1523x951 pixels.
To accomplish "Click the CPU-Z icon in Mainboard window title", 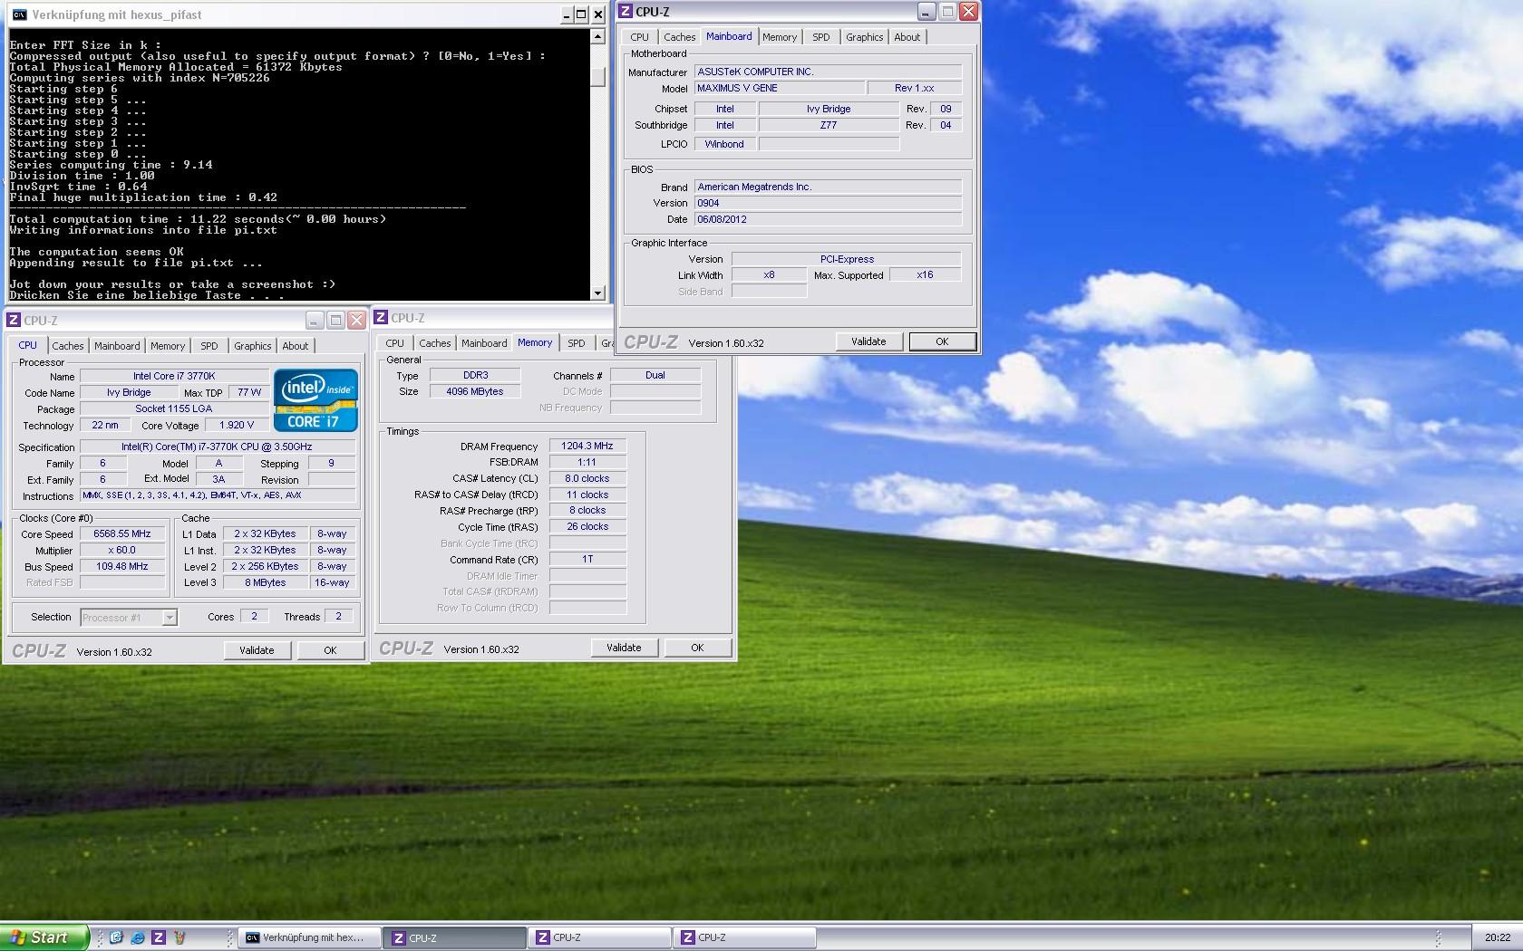I will [626, 12].
